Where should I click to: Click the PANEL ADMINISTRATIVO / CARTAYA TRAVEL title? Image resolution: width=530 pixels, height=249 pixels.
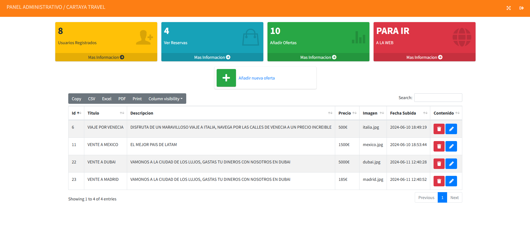pos(56,7)
